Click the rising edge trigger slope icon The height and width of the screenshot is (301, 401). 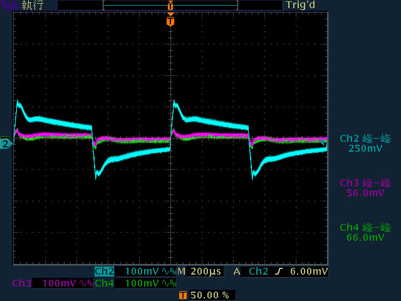279,272
